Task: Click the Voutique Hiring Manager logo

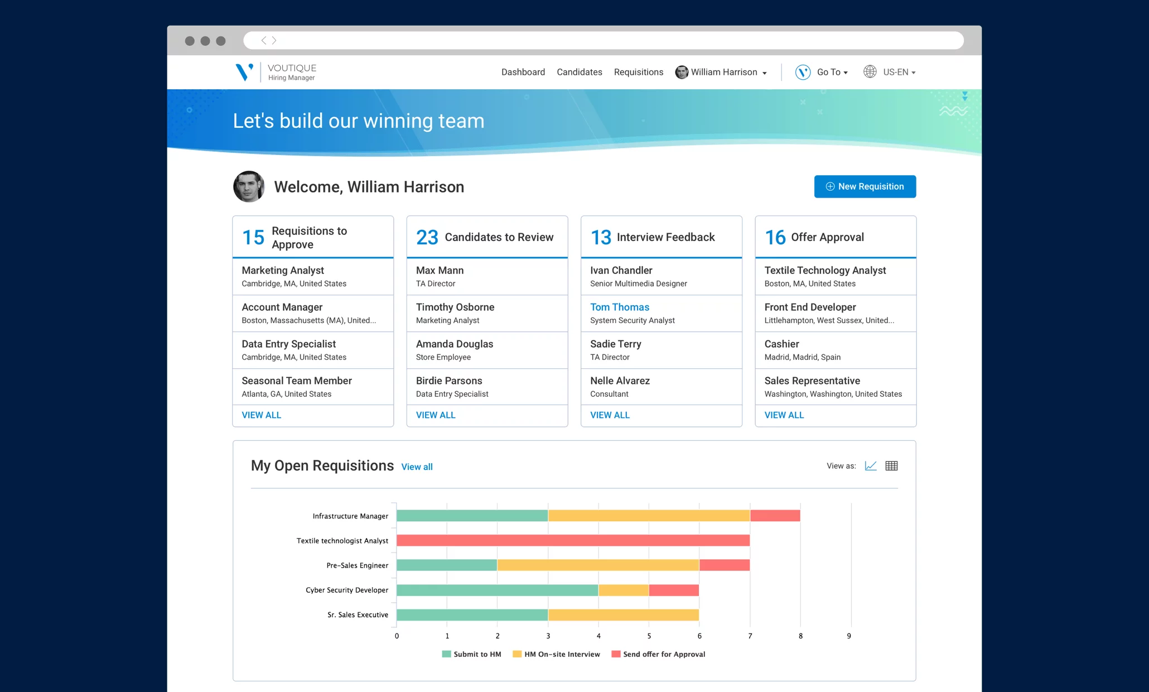Action: coord(274,71)
